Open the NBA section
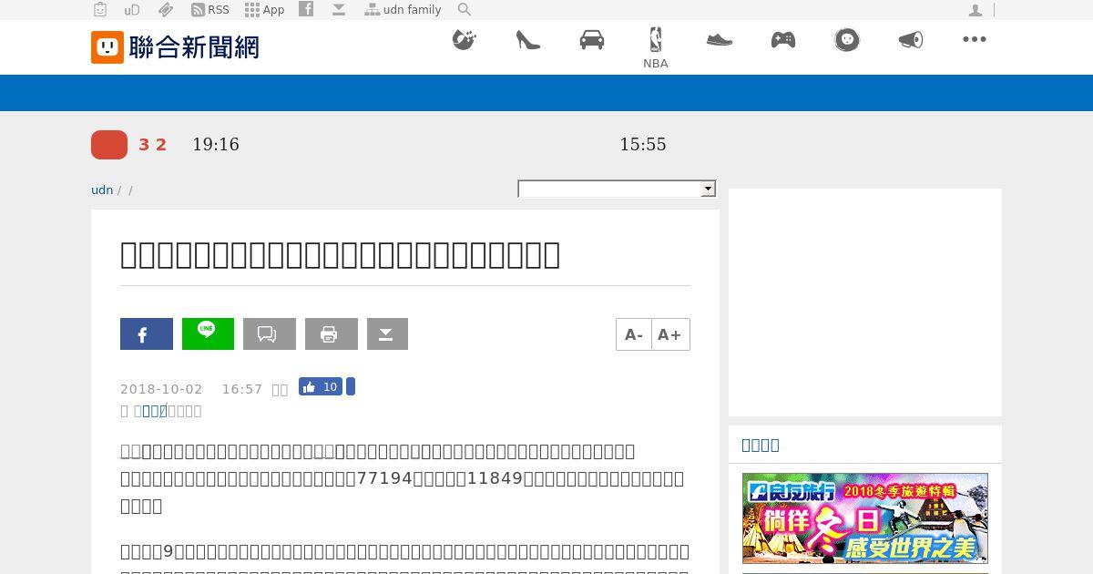1093x574 pixels. (656, 48)
